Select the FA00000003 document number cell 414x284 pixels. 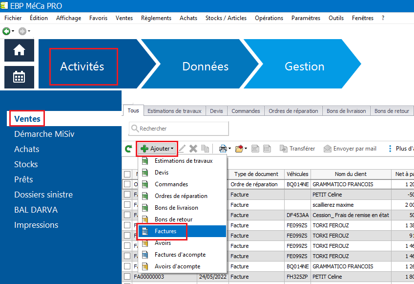tap(164, 277)
